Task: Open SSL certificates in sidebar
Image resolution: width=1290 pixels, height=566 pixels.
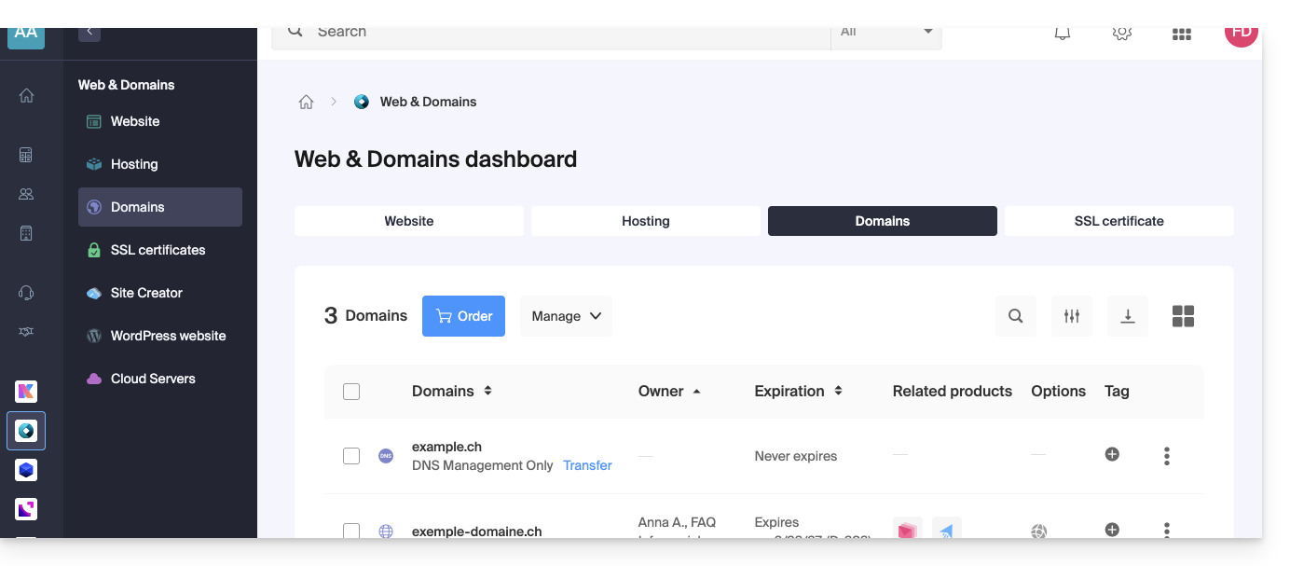Action: point(158,250)
